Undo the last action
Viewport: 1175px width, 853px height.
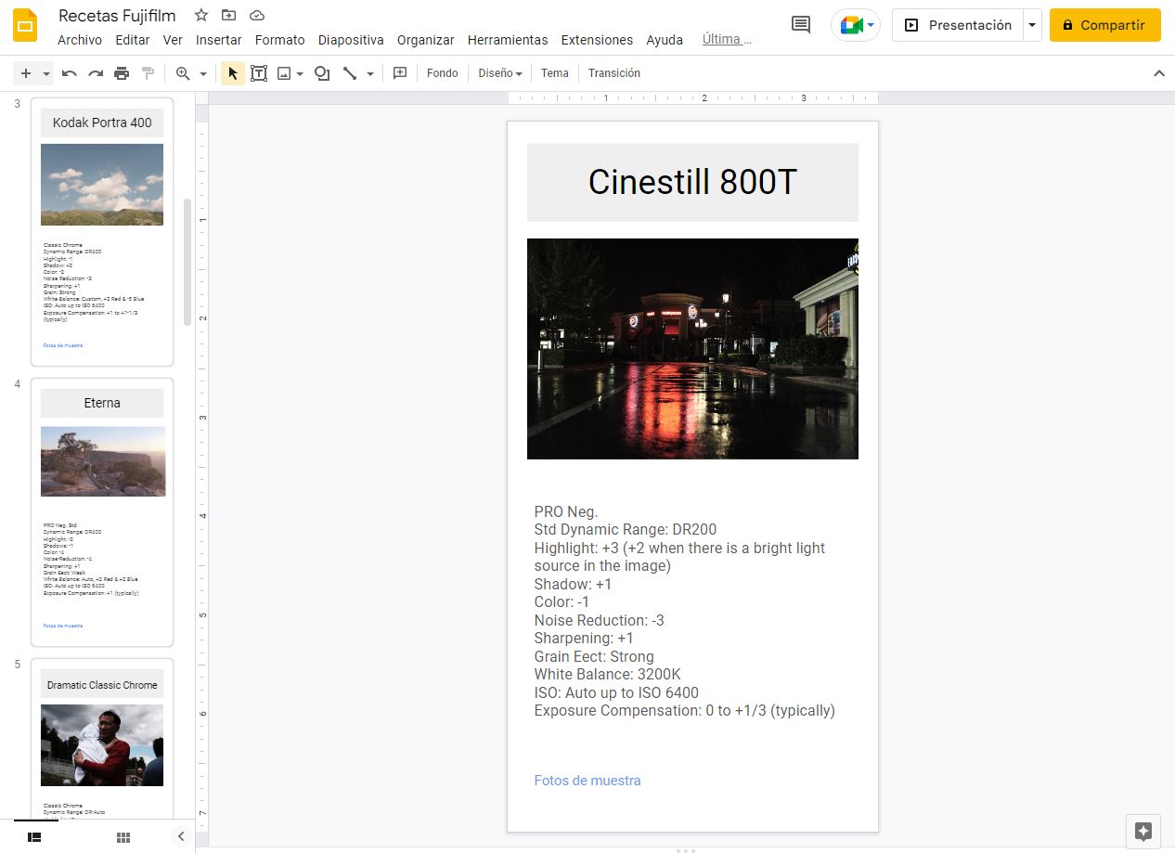tap(70, 73)
